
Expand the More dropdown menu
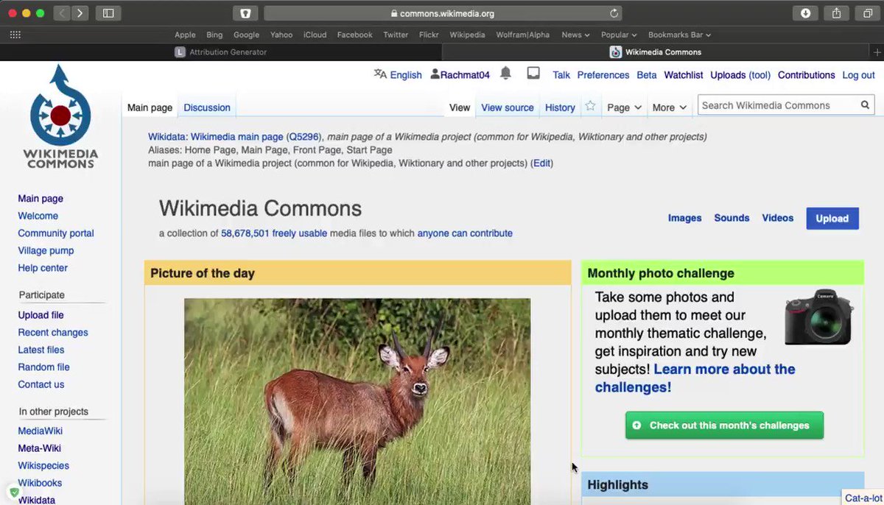tap(669, 107)
